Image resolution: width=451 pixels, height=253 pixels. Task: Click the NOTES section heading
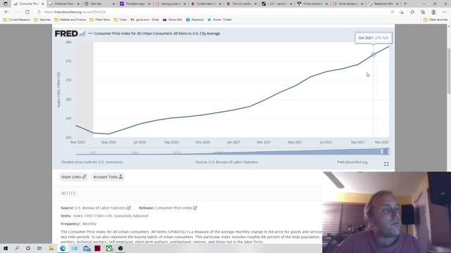point(68,193)
